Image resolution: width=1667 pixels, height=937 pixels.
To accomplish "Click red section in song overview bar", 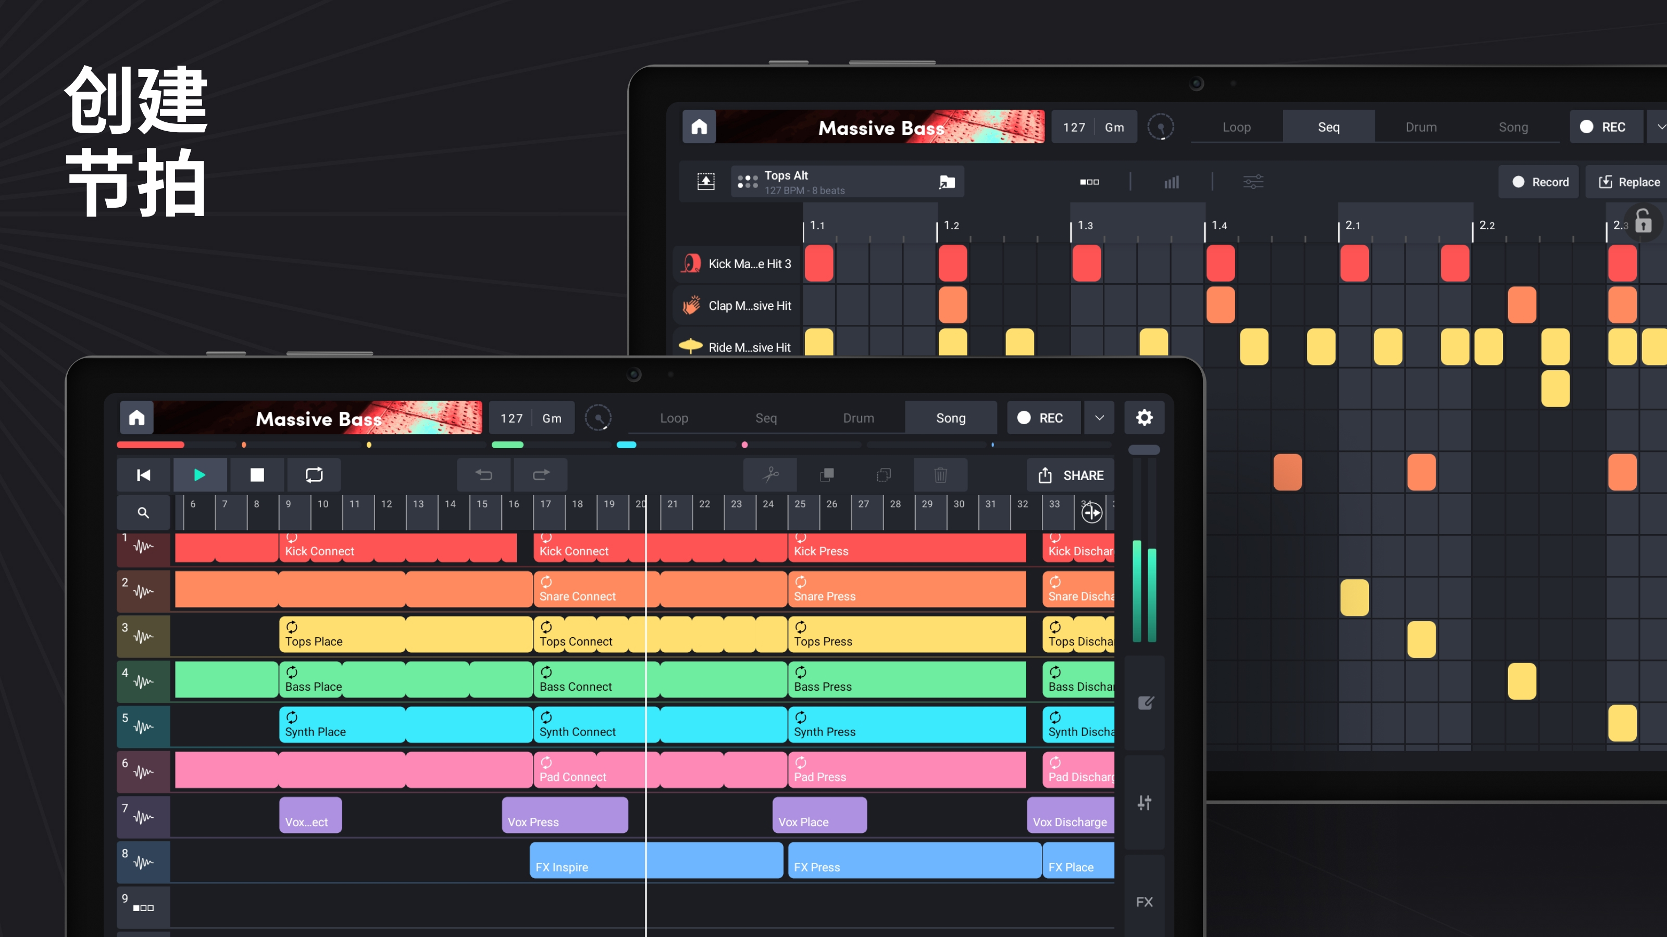I will 151,445.
